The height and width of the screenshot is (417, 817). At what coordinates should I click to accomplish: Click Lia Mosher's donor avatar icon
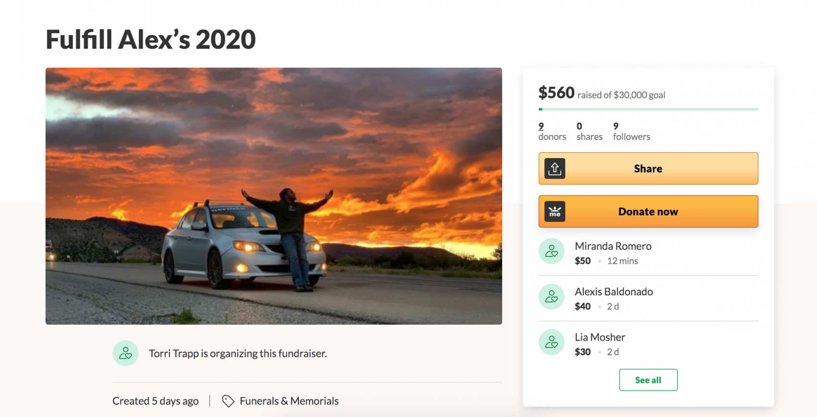point(551,342)
